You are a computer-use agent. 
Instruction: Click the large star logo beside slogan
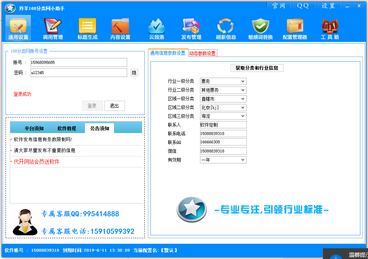[x=192, y=209]
